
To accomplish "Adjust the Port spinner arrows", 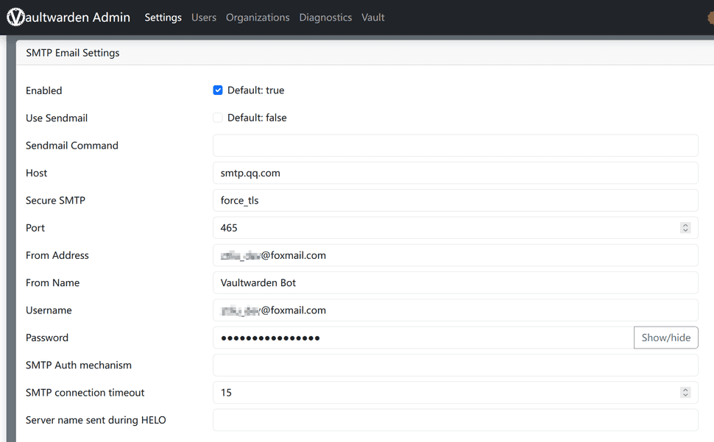I will (x=685, y=228).
